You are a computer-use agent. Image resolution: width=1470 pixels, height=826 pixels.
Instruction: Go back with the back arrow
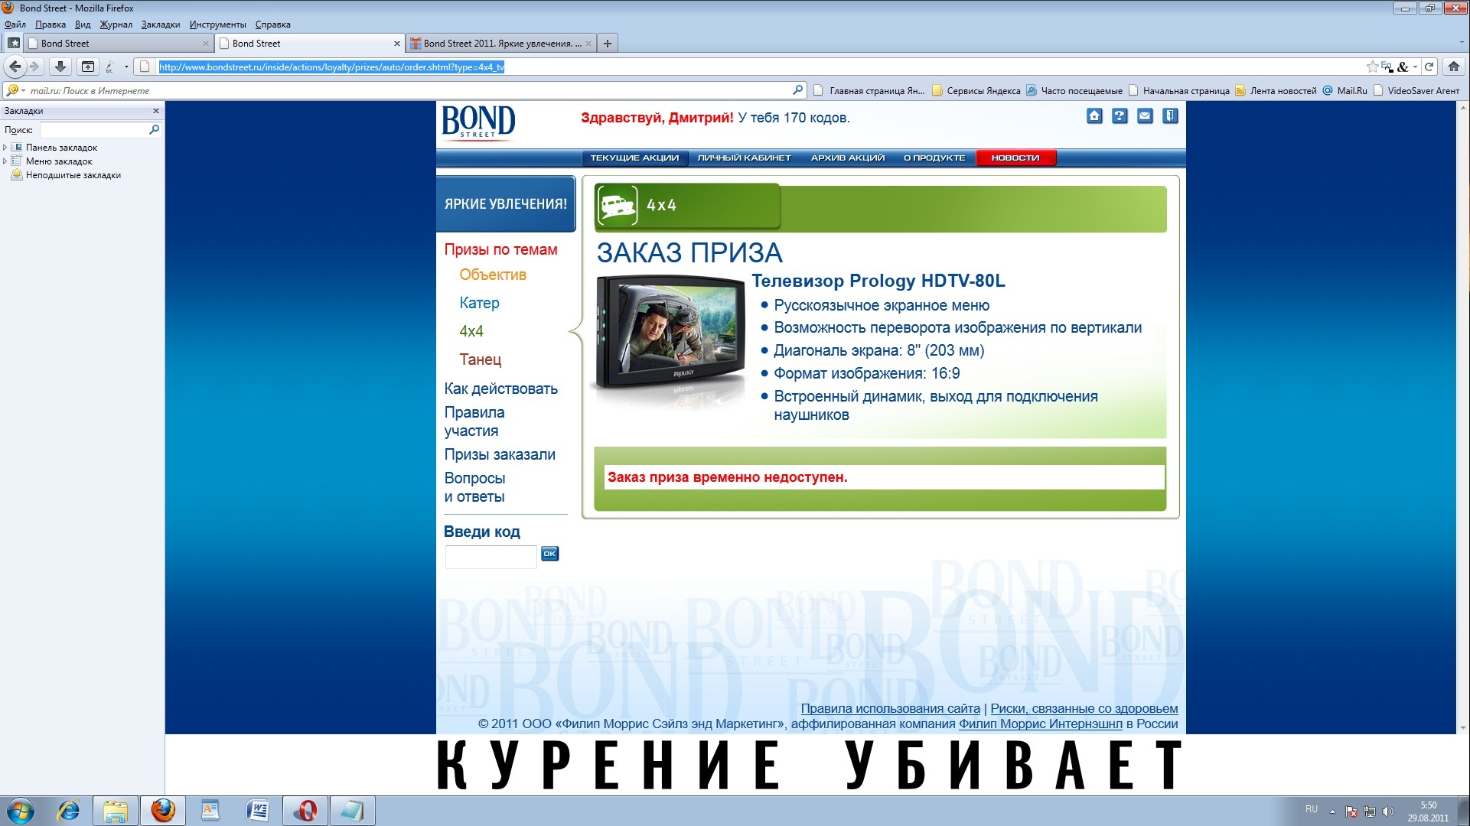[x=15, y=67]
